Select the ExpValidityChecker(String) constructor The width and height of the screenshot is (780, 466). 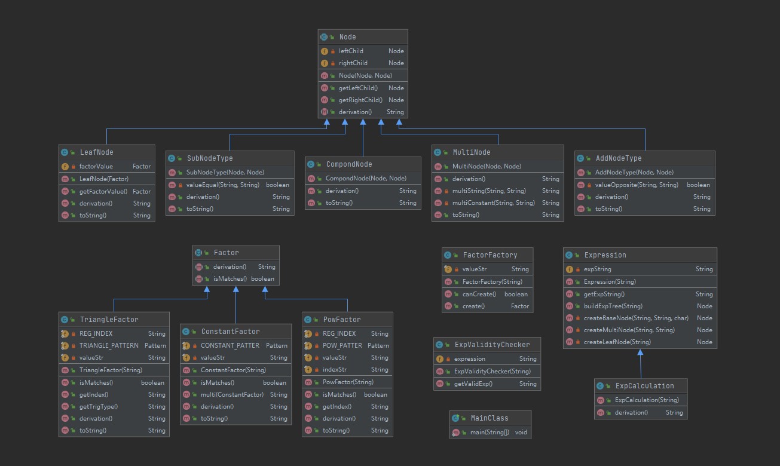pos(487,371)
